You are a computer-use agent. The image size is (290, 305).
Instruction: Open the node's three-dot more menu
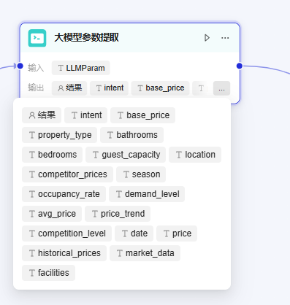coord(225,38)
